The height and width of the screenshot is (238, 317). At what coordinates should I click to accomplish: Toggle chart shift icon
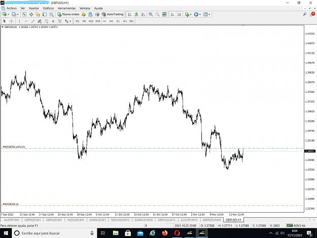180,14
